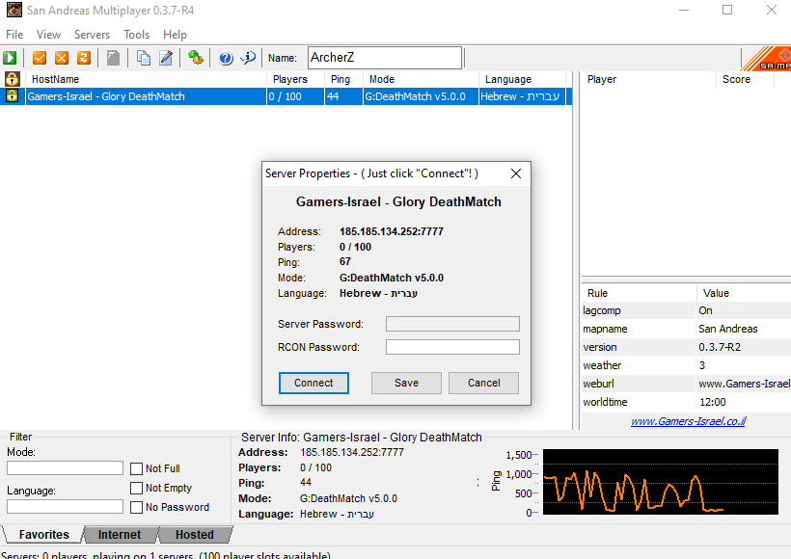
Task: Launch the Remote Console toolbar icon
Action: coord(196,58)
